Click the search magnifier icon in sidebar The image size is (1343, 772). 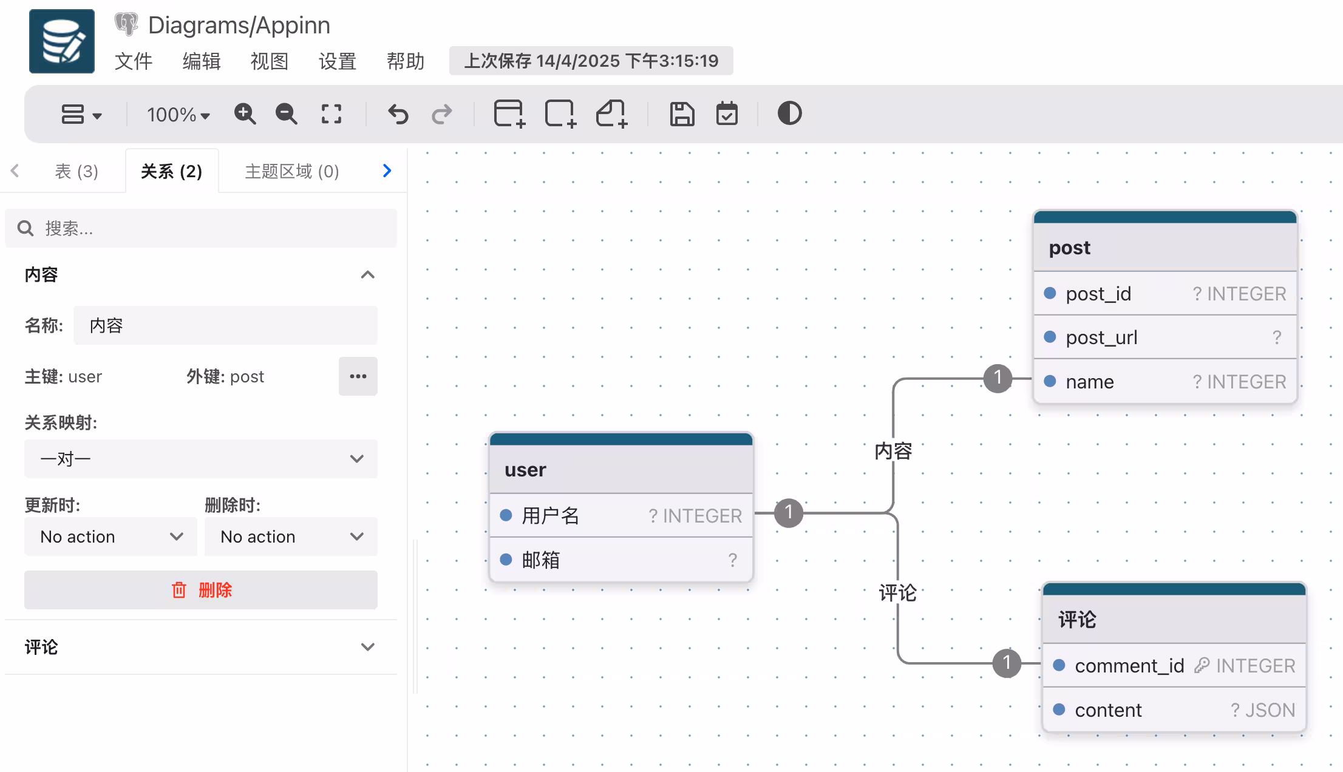(25, 228)
